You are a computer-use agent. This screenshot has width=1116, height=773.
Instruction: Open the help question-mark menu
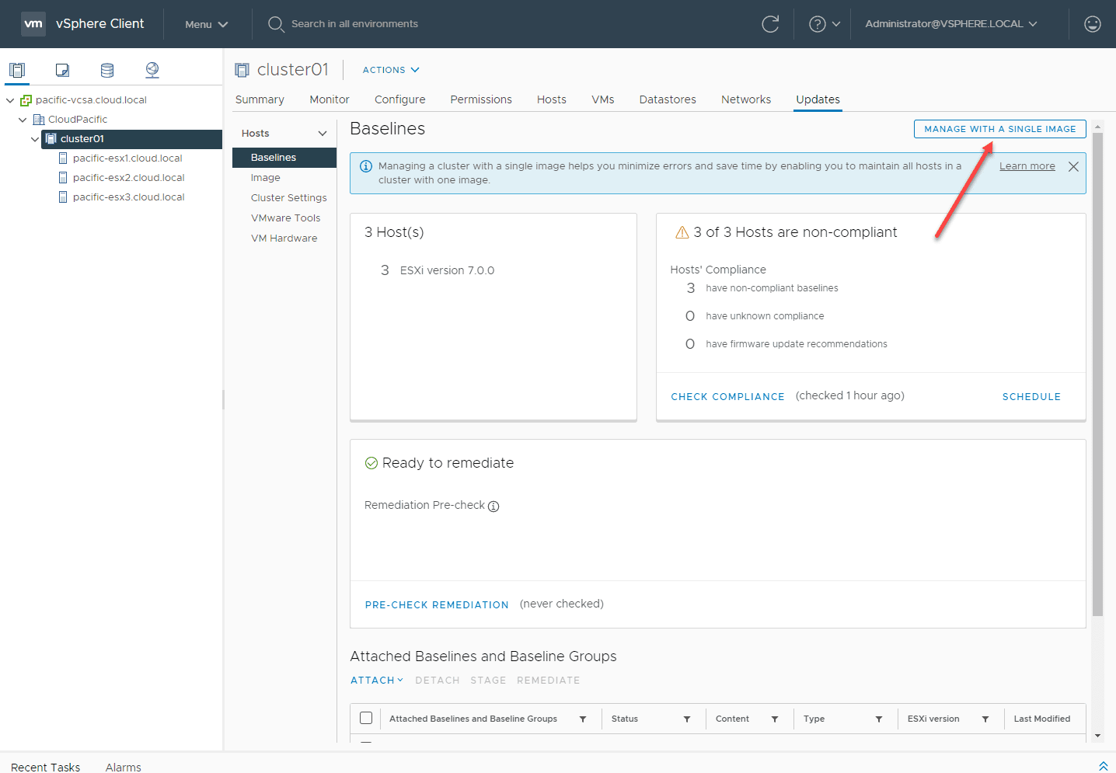pos(825,24)
